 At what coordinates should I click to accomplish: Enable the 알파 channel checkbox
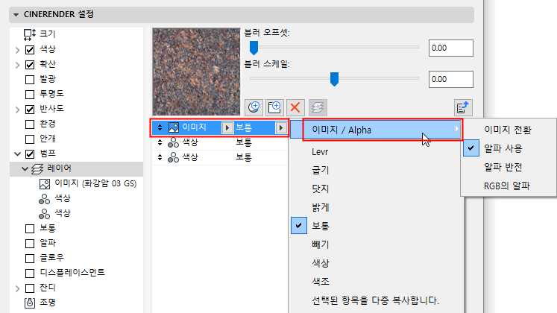coord(30,244)
